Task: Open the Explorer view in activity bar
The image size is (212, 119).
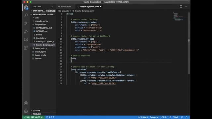Action: (26, 7)
